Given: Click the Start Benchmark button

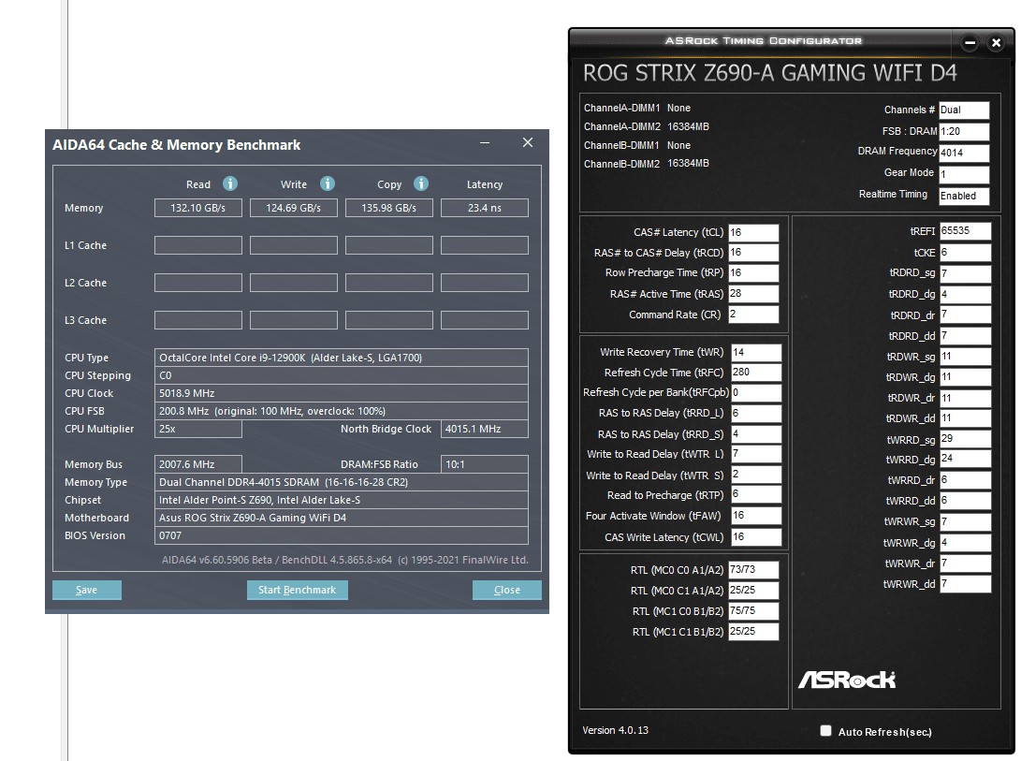Looking at the screenshot, I should 297,590.
